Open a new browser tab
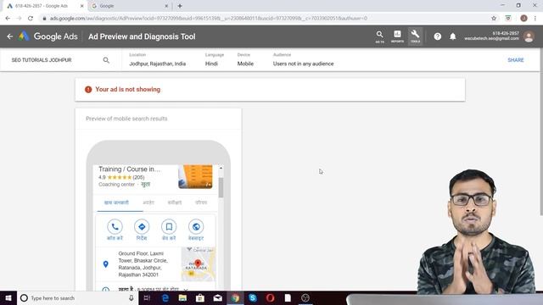543x305 pixels. coord(180,6)
